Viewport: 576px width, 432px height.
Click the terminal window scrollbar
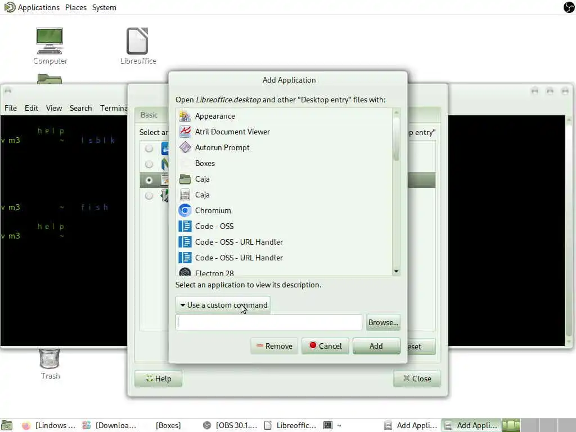569,231
